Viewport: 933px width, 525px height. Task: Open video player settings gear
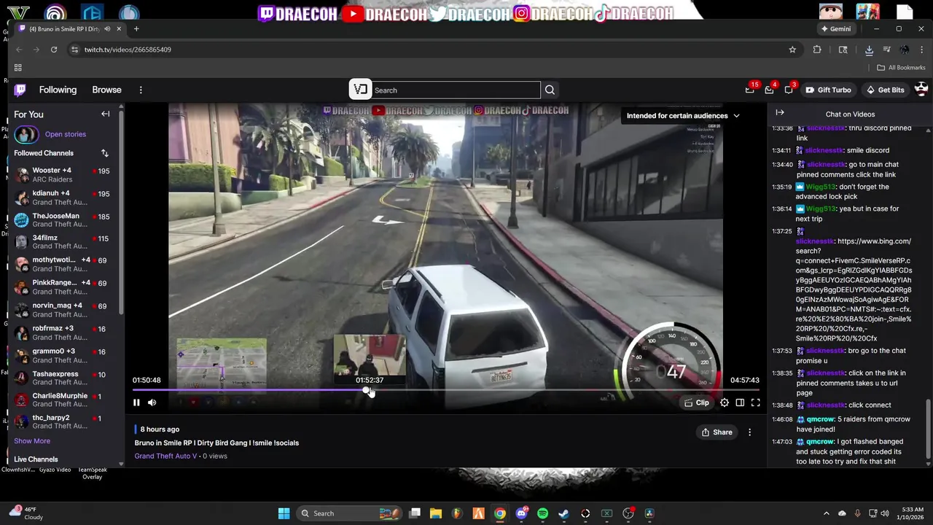click(x=725, y=402)
